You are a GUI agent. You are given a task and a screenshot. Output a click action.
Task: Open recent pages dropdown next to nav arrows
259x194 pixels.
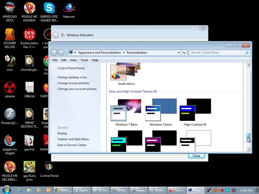click(x=66, y=53)
